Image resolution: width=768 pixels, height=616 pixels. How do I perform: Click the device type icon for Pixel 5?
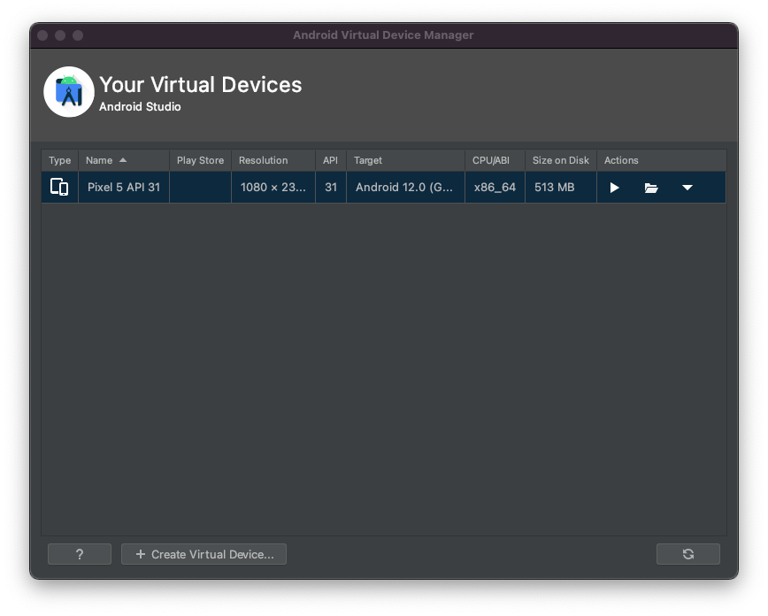[x=59, y=188]
